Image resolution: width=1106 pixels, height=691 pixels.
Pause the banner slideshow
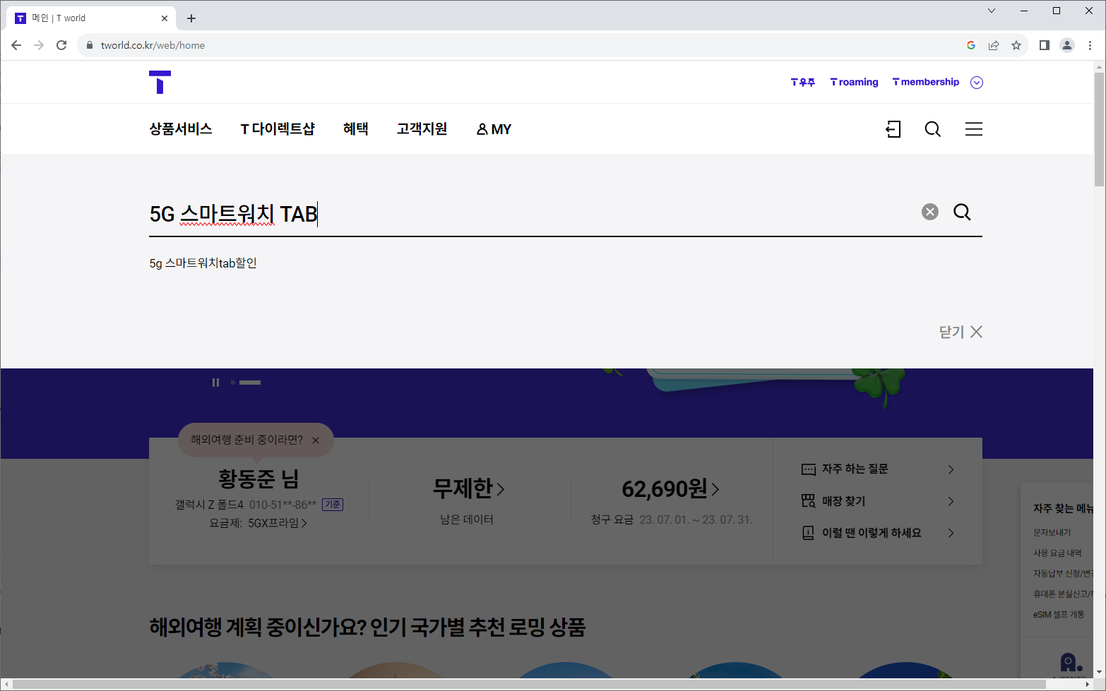(215, 383)
